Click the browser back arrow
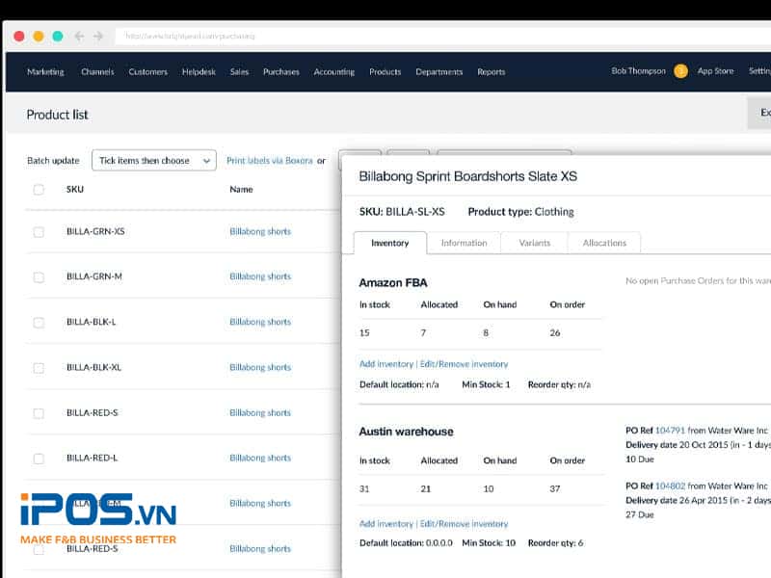771x578 pixels. pyautogui.click(x=79, y=36)
